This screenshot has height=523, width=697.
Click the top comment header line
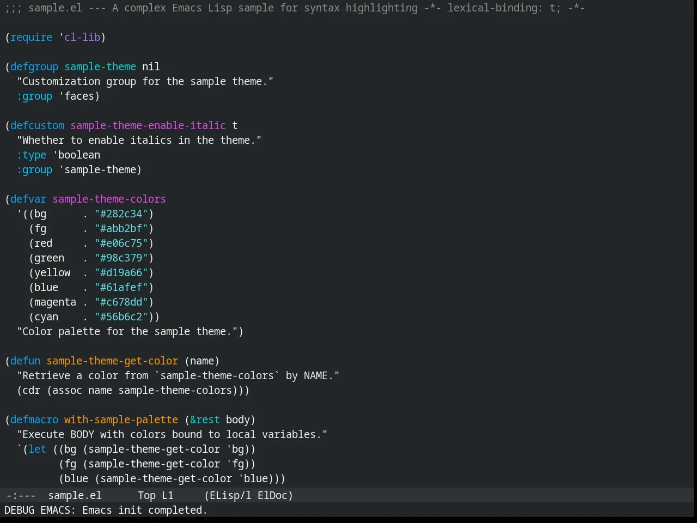point(295,8)
